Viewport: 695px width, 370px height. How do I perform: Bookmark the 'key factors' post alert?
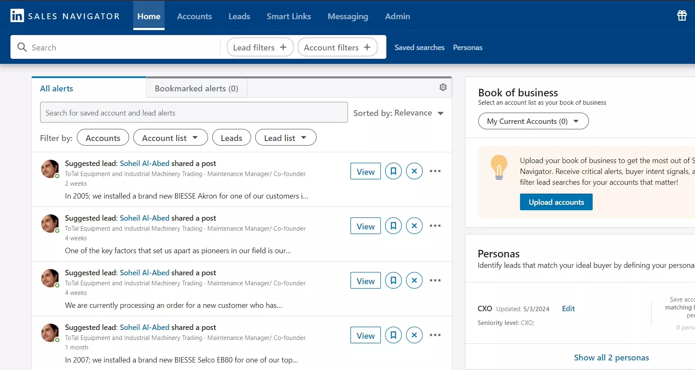click(393, 226)
